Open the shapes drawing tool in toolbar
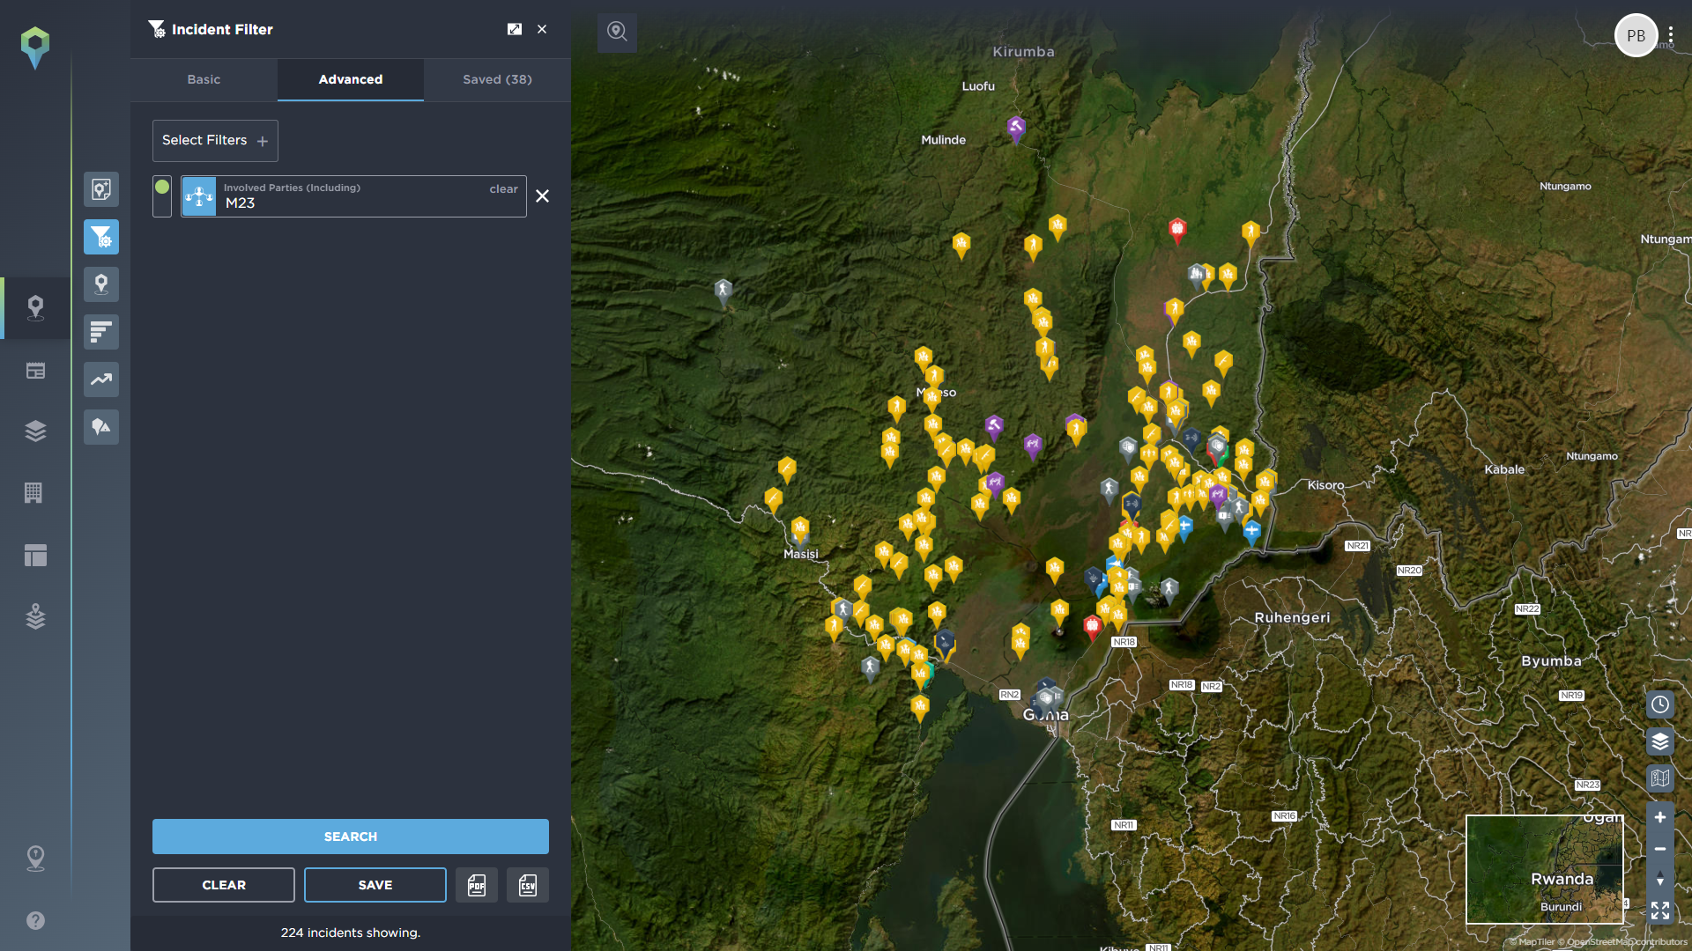Image resolution: width=1692 pixels, height=951 pixels. 101,427
